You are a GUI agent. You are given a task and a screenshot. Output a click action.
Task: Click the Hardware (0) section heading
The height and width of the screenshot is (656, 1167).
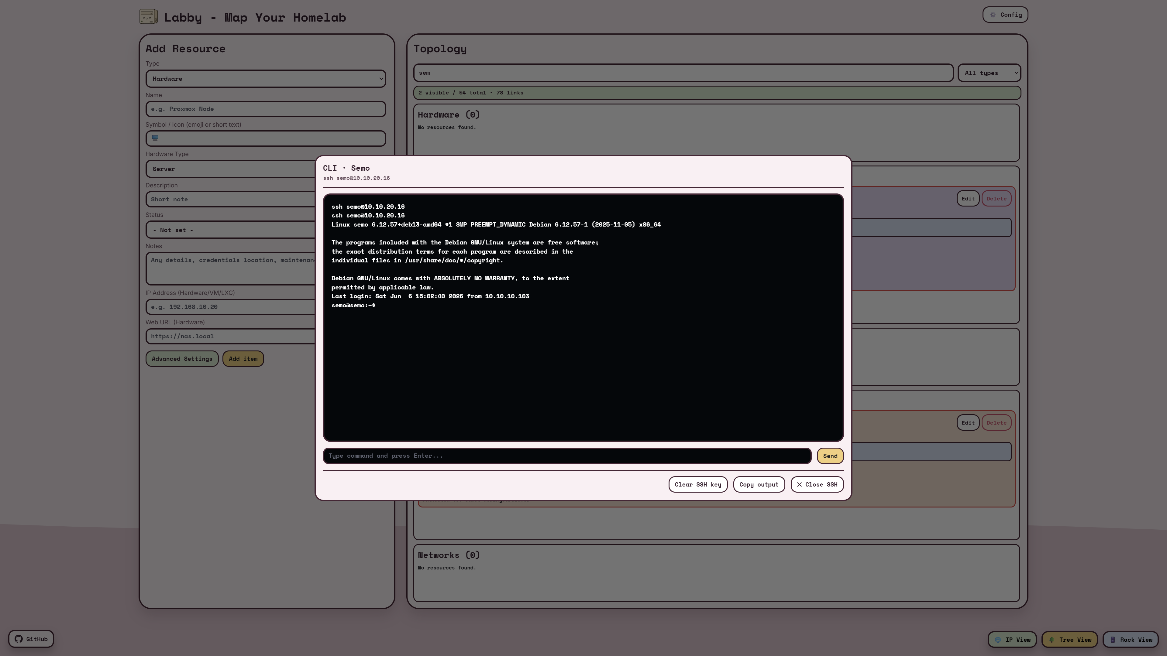449,114
